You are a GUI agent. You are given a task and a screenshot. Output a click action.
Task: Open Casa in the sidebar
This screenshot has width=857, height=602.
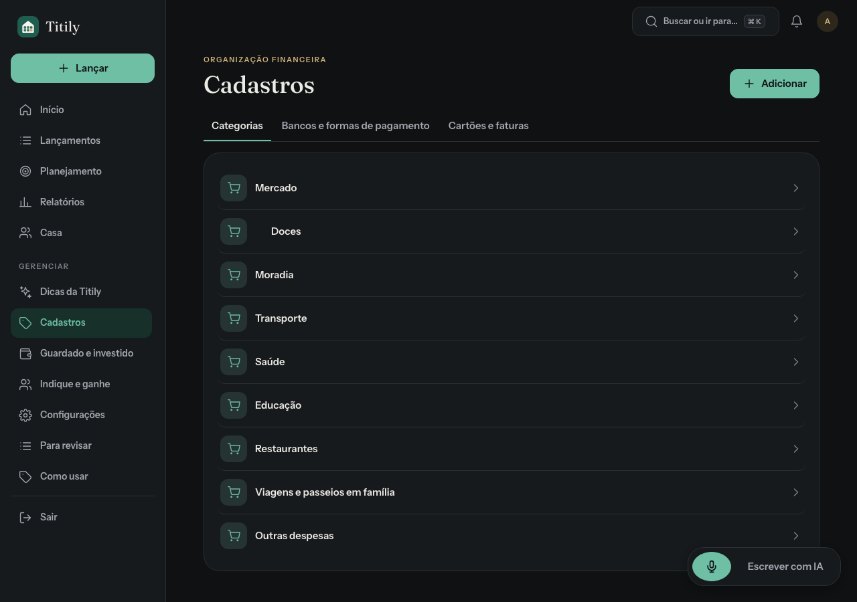[81, 233]
